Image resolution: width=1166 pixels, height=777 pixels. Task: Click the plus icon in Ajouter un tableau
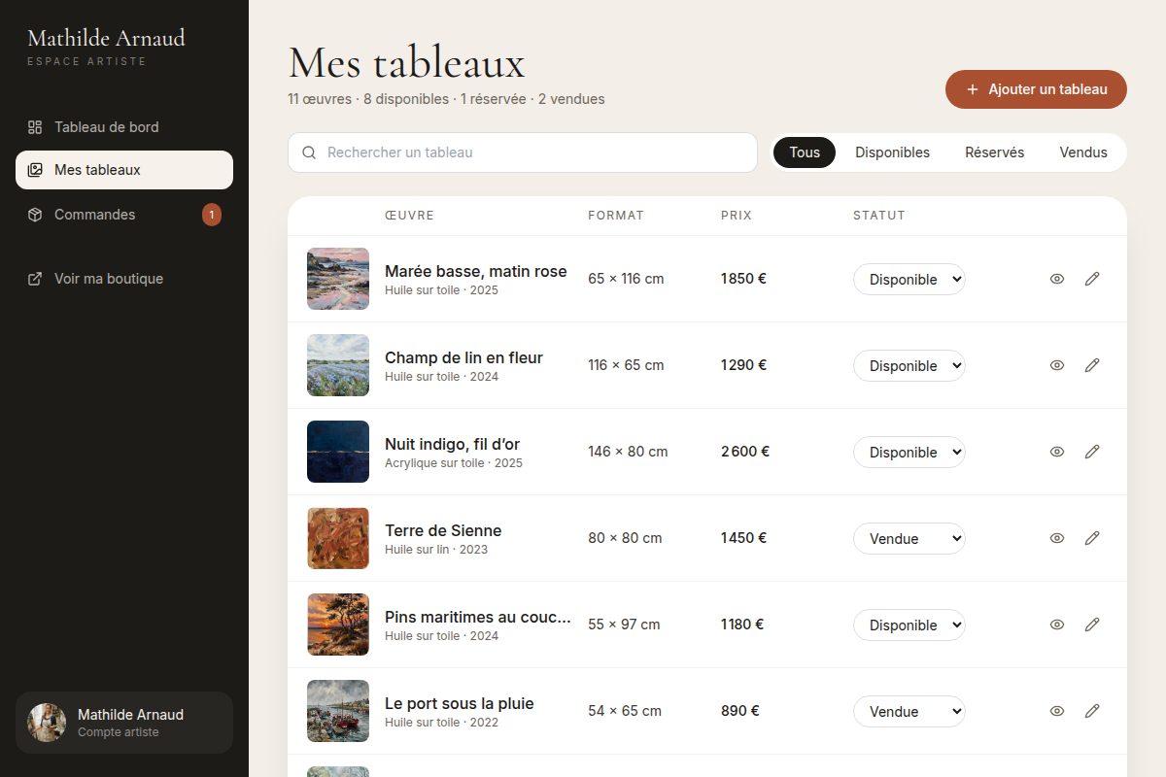pyautogui.click(x=973, y=89)
